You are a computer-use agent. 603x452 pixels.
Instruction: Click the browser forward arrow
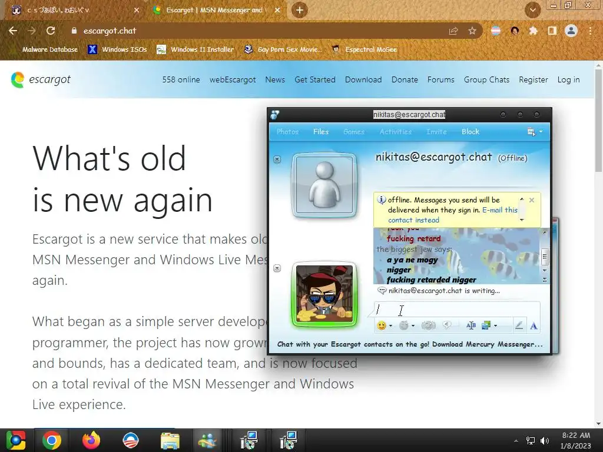pyautogui.click(x=32, y=31)
